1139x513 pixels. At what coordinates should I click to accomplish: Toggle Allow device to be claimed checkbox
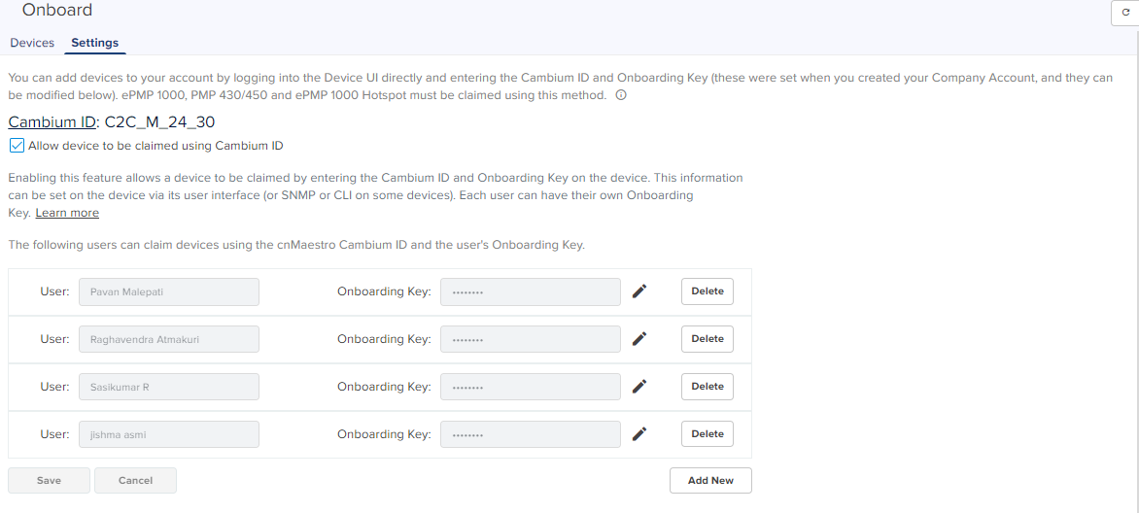click(x=17, y=146)
